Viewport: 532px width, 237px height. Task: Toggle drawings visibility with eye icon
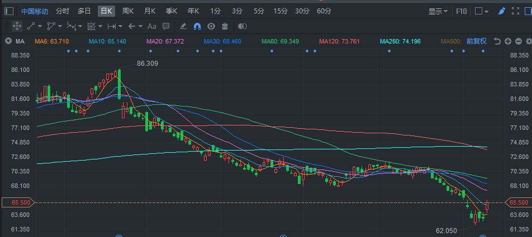point(211,26)
